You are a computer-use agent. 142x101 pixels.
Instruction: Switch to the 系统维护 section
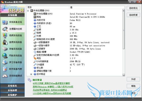pos(12,95)
